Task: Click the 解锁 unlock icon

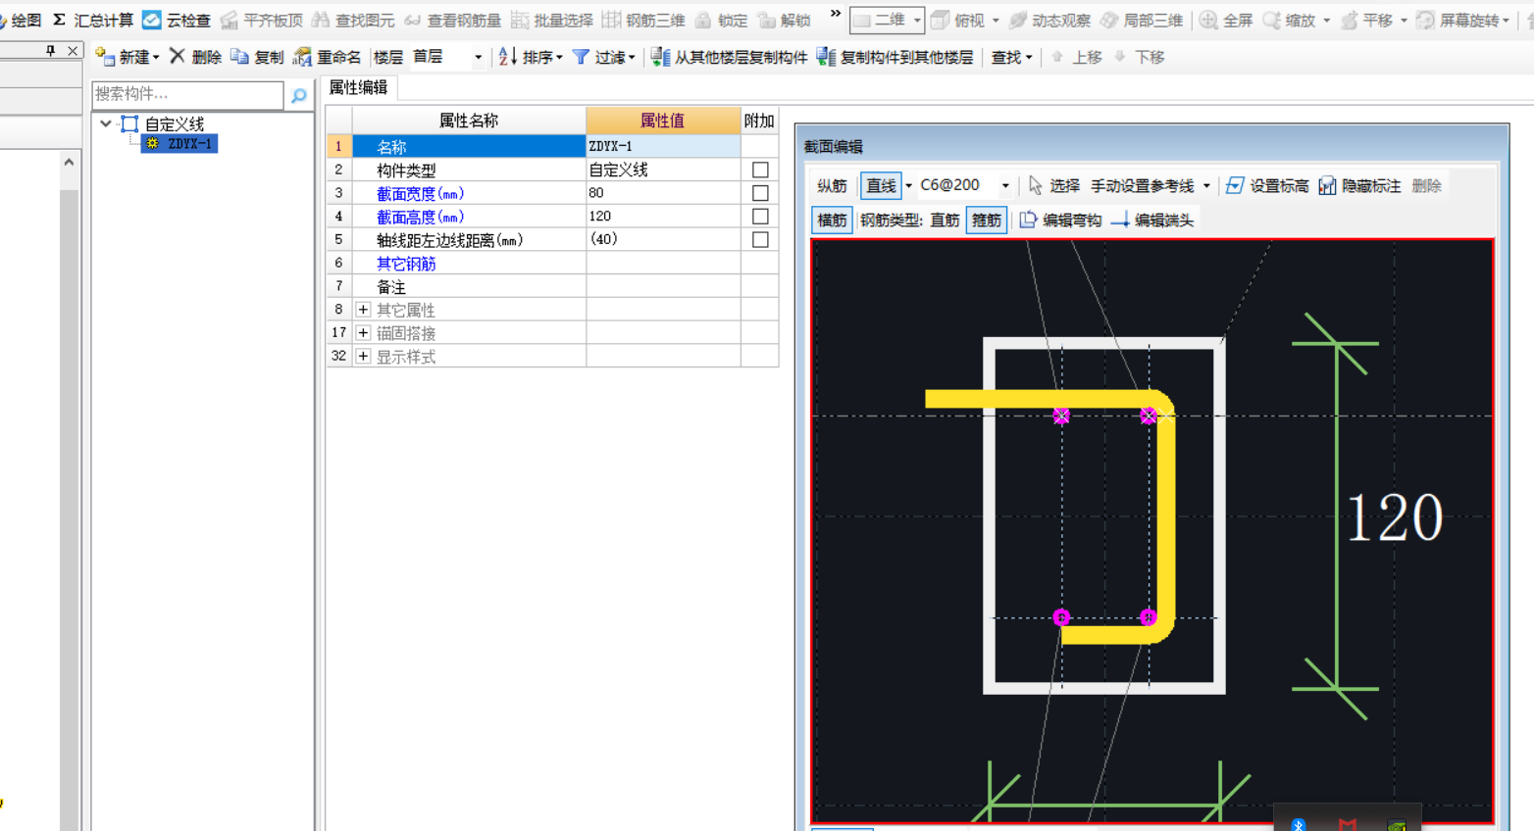Action: tap(766, 20)
